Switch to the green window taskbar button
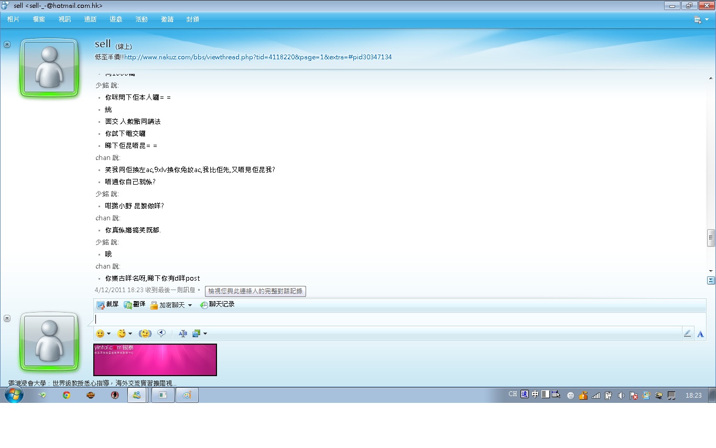Viewport: 716px width, 448px height. pyautogui.click(x=163, y=396)
